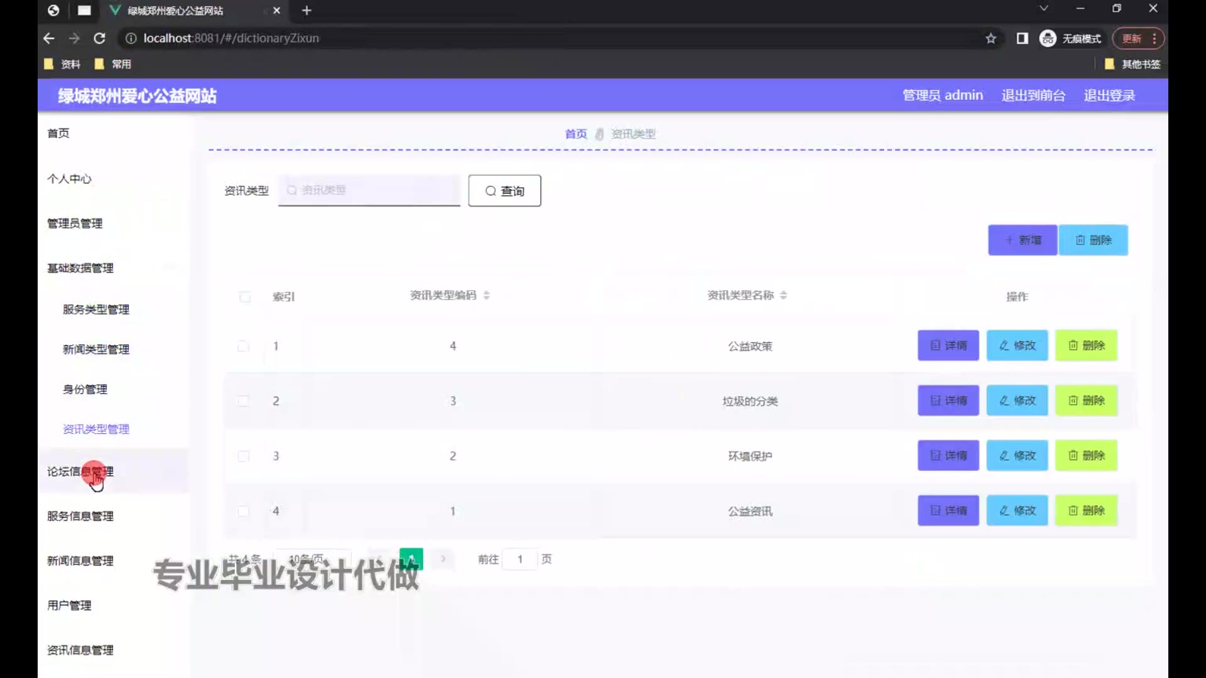Click the blue bulk 删除 button in the toolbar

(x=1093, y=240)
